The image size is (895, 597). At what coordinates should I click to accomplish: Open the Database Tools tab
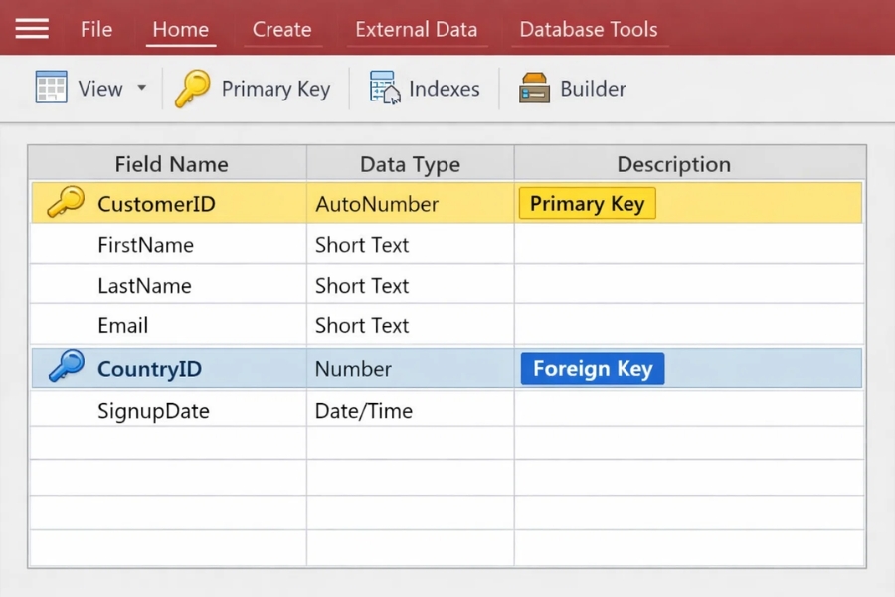588,29
